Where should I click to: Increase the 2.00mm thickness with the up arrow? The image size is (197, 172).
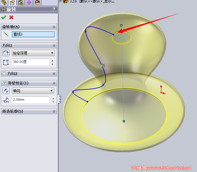point(53,99)
